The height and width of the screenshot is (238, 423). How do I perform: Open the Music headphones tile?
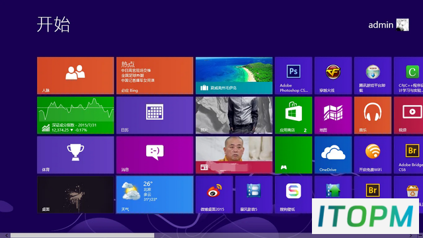point(373,115)
